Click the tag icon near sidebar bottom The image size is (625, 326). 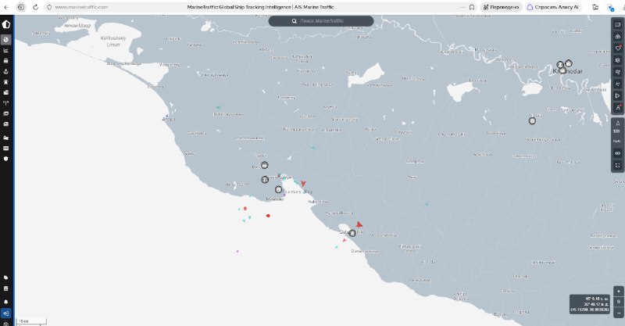click(6, 278)
